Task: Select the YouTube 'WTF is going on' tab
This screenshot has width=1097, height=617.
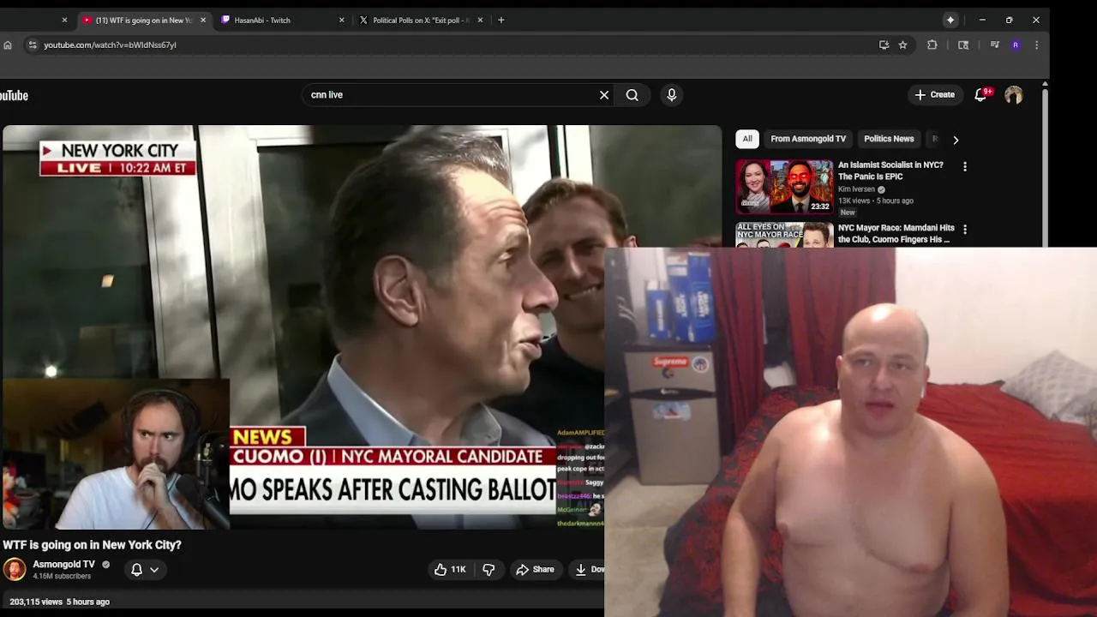Action: (144, 20)
